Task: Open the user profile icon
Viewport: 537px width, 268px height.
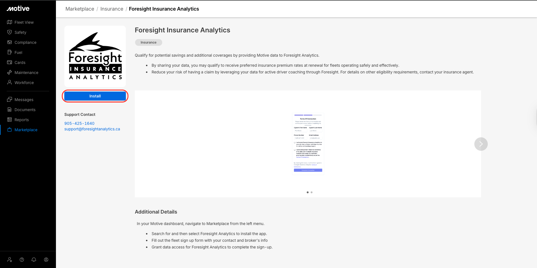Action: [x=46, y=260]
